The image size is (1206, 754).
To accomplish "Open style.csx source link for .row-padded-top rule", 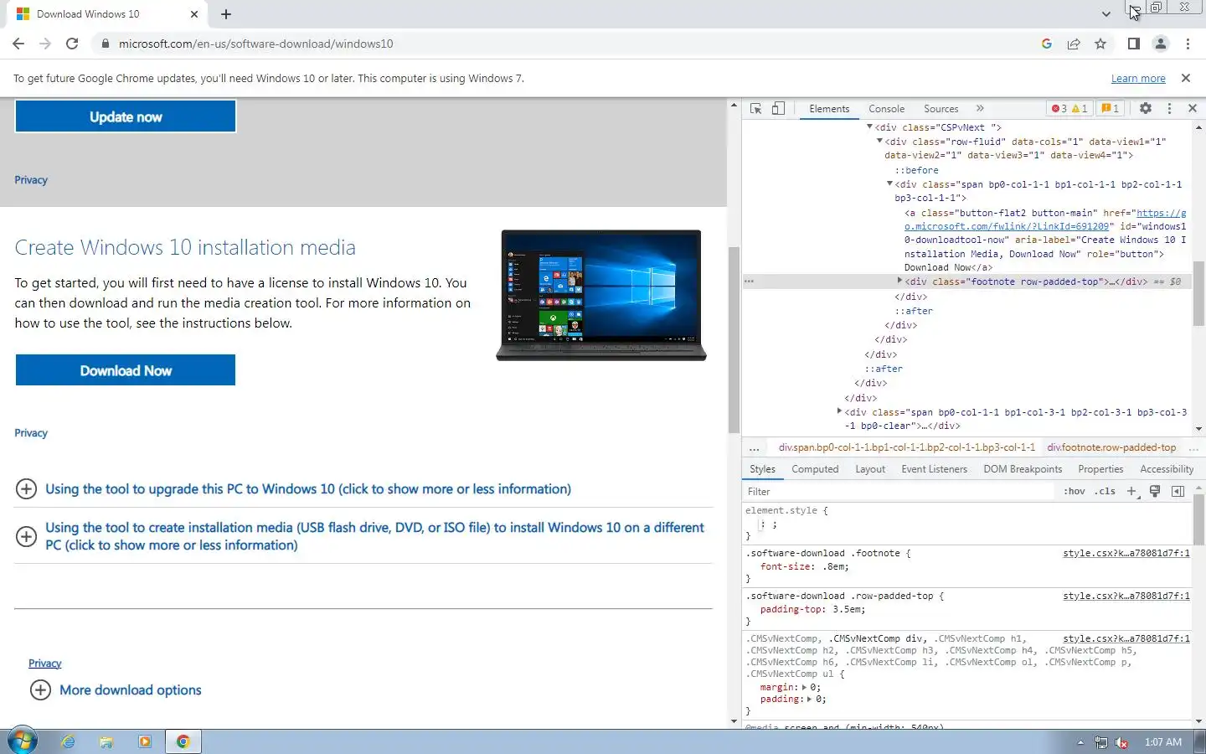I will tap(1126, 596).
